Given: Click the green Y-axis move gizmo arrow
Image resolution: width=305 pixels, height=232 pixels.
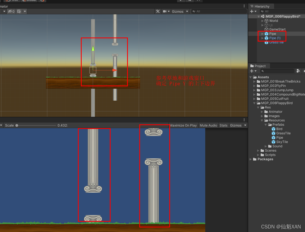Looking at the screenshot, I should point(93,48).
